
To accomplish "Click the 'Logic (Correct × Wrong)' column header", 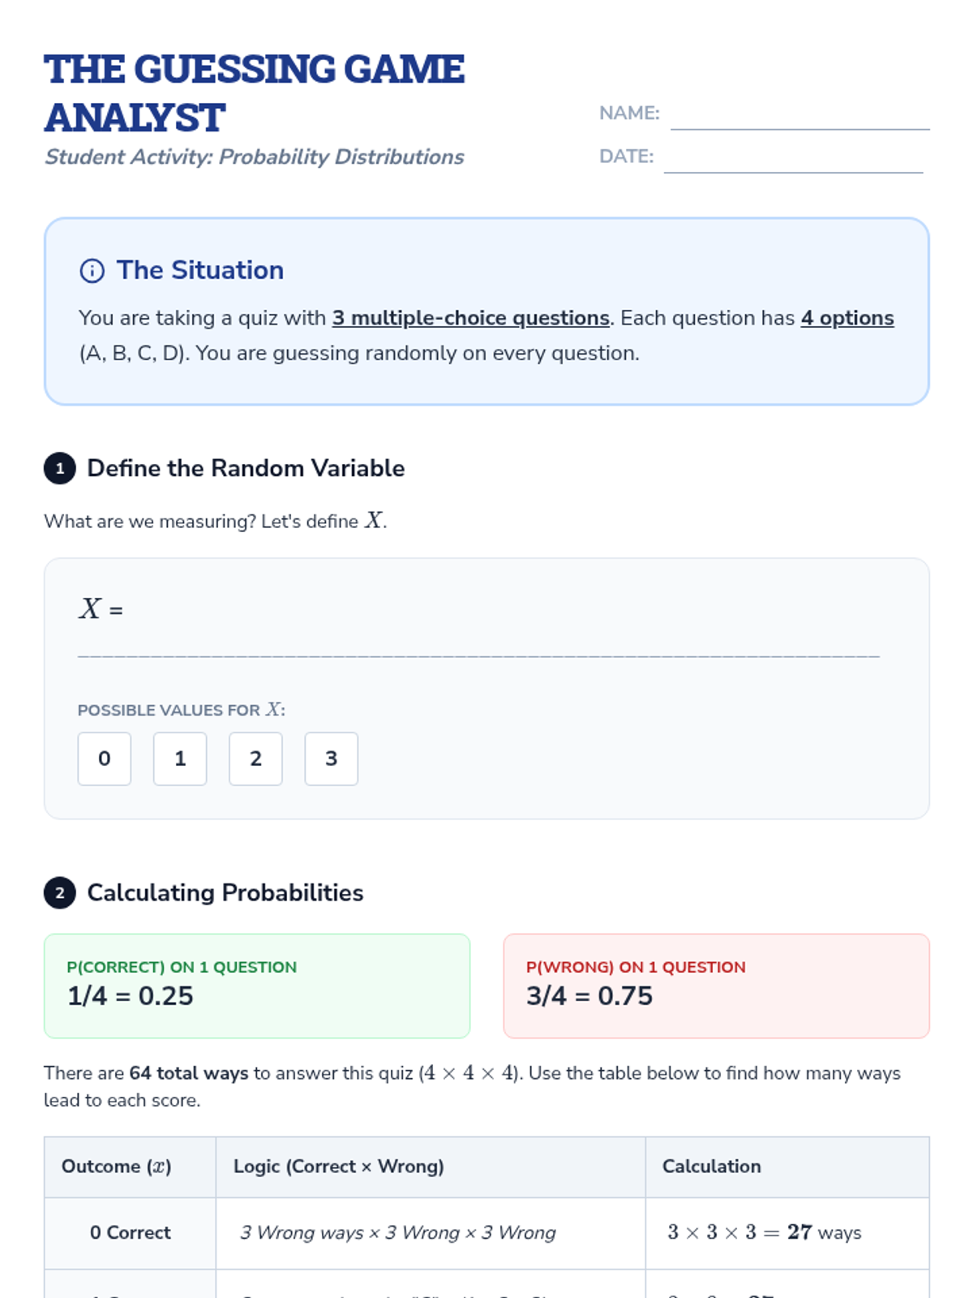I will [339, 1167].
